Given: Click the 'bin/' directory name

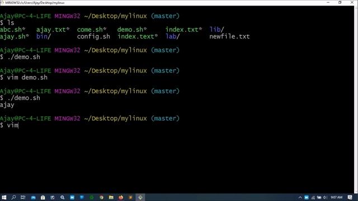Looking at the screenshot, I should pyautogui.click(x=44, y=36).
